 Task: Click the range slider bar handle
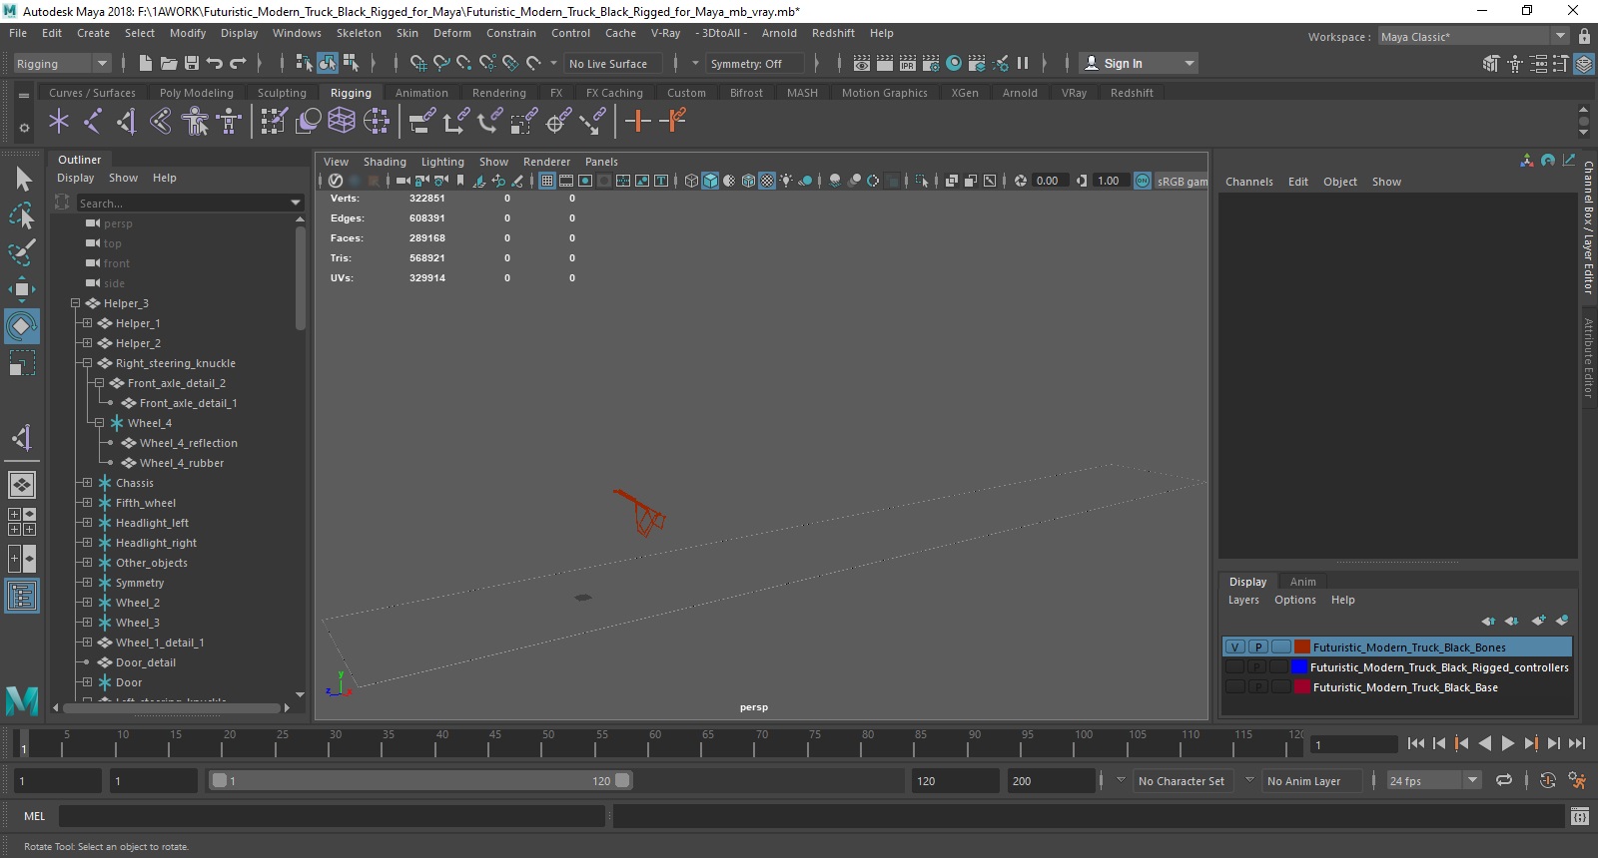tap(420, 781)
